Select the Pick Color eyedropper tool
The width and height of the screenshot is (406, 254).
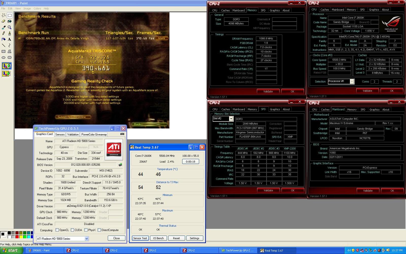click(x=4, y=27)
